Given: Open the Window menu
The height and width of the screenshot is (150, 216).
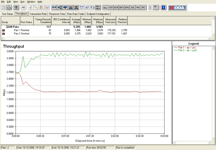Looking at the screenshot, I should (31, 2).
